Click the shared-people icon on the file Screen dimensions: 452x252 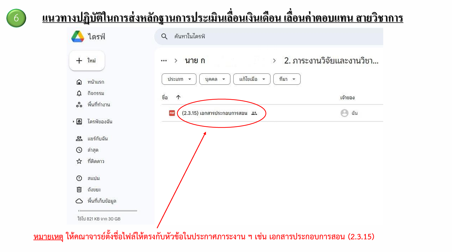click(254, 113)
